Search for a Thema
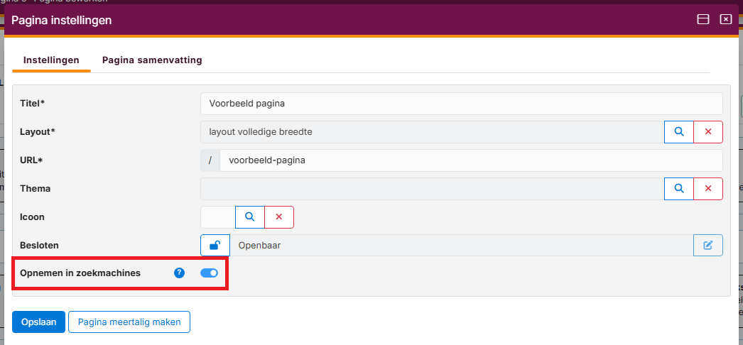Image resolution: width=743 pixels, height=345 pixels. point(678,189)
